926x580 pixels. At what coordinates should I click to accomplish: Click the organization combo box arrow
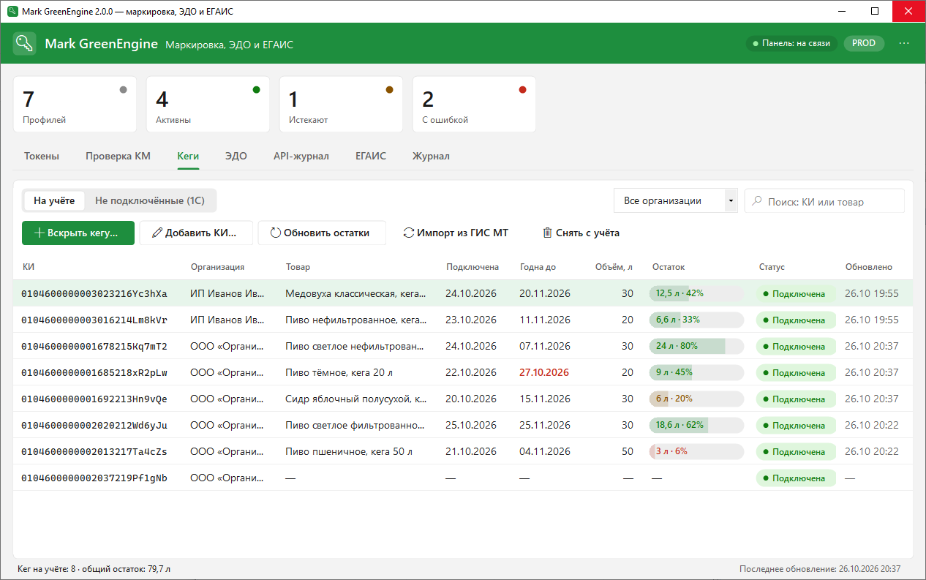pos(730,201)
